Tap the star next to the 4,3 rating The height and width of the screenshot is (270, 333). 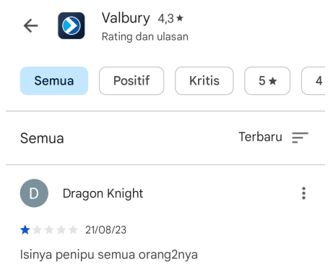click(180, 18)
